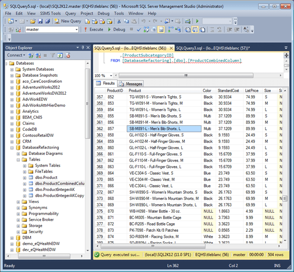
Task: Click Display Estimated Execution Plan icon
Action: point(146,29)
